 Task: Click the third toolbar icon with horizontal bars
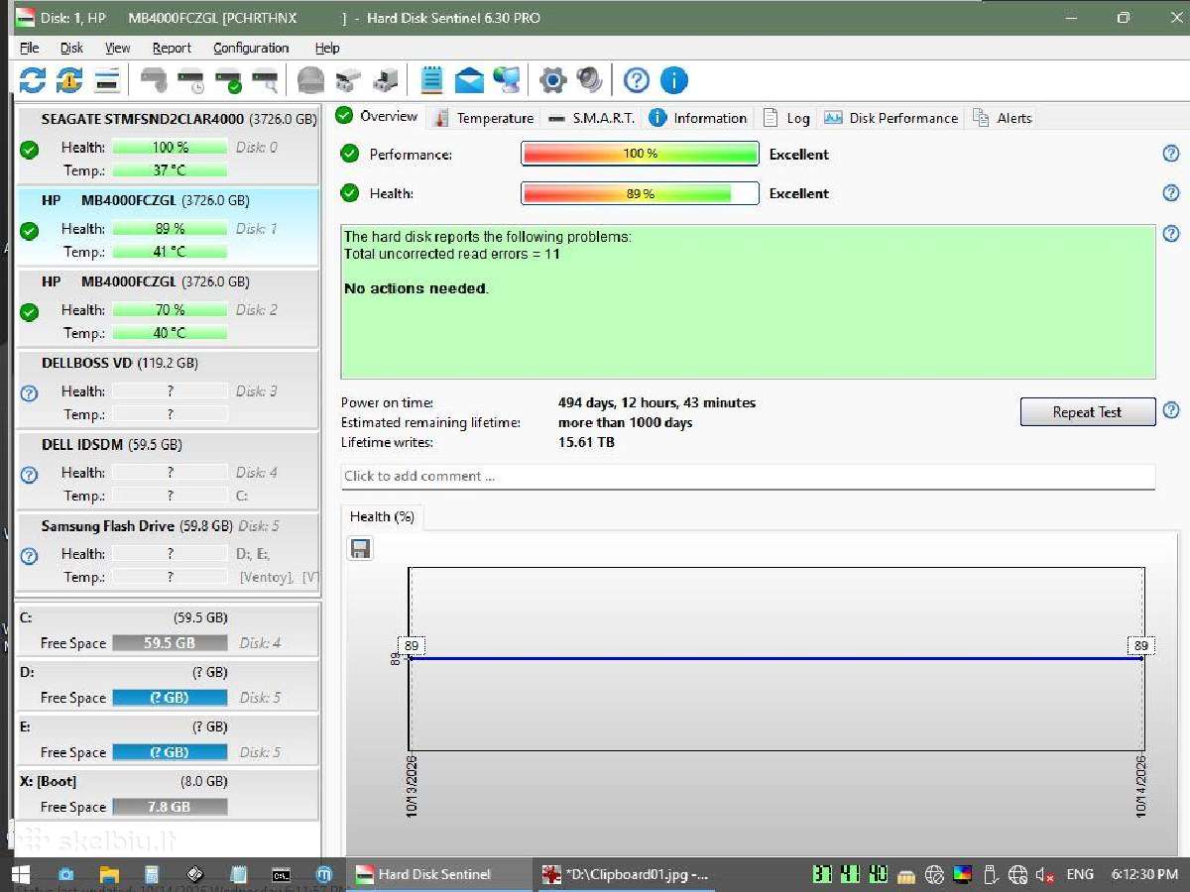click(108, 80)
